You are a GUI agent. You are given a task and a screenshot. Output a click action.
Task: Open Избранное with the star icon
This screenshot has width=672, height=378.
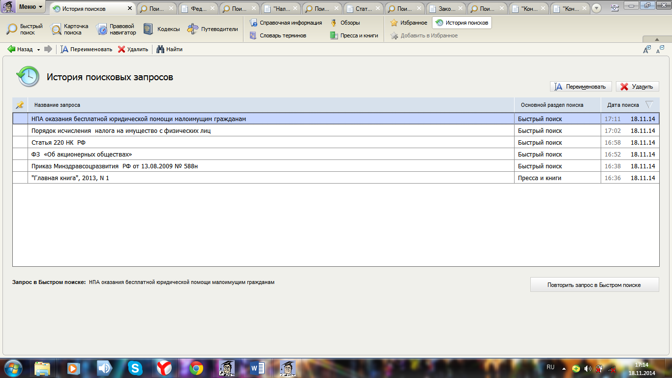(409, 23)
